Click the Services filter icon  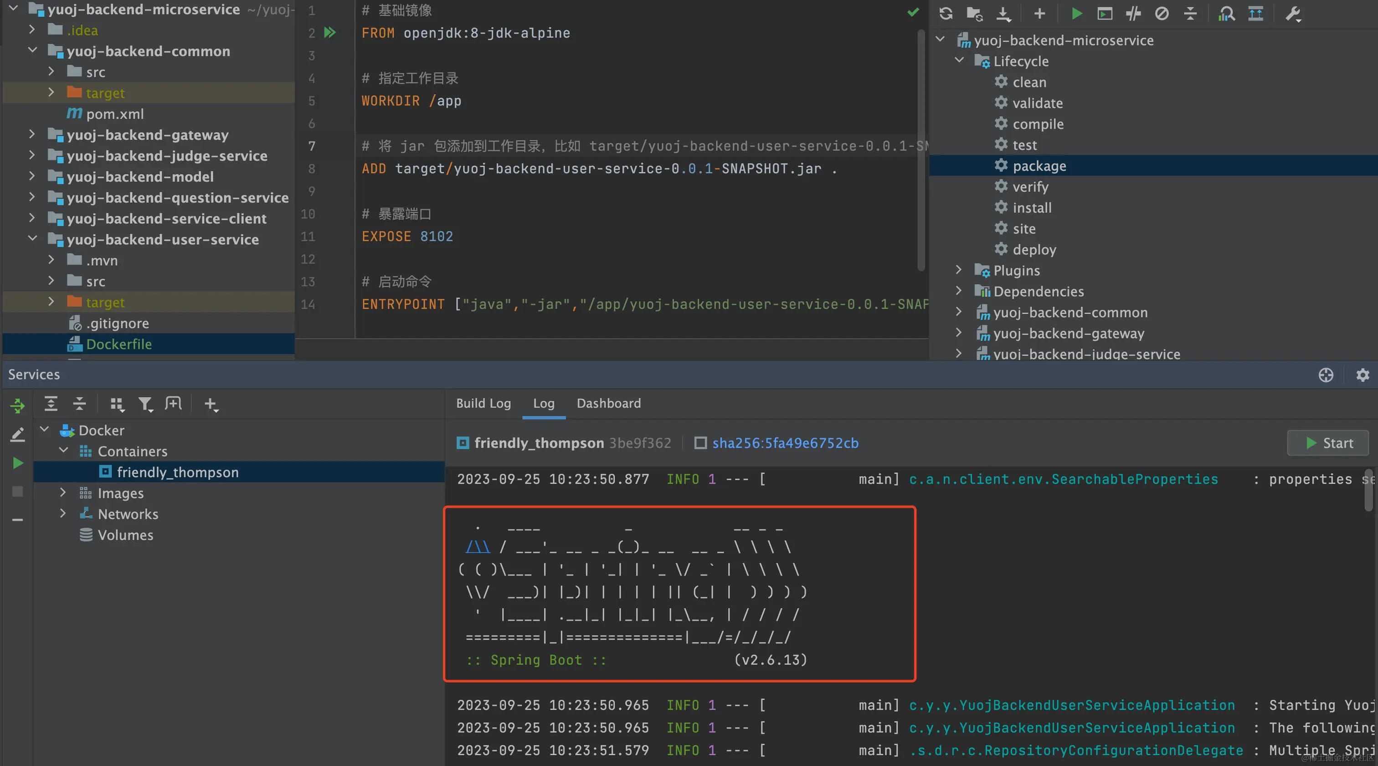[144, 404]
